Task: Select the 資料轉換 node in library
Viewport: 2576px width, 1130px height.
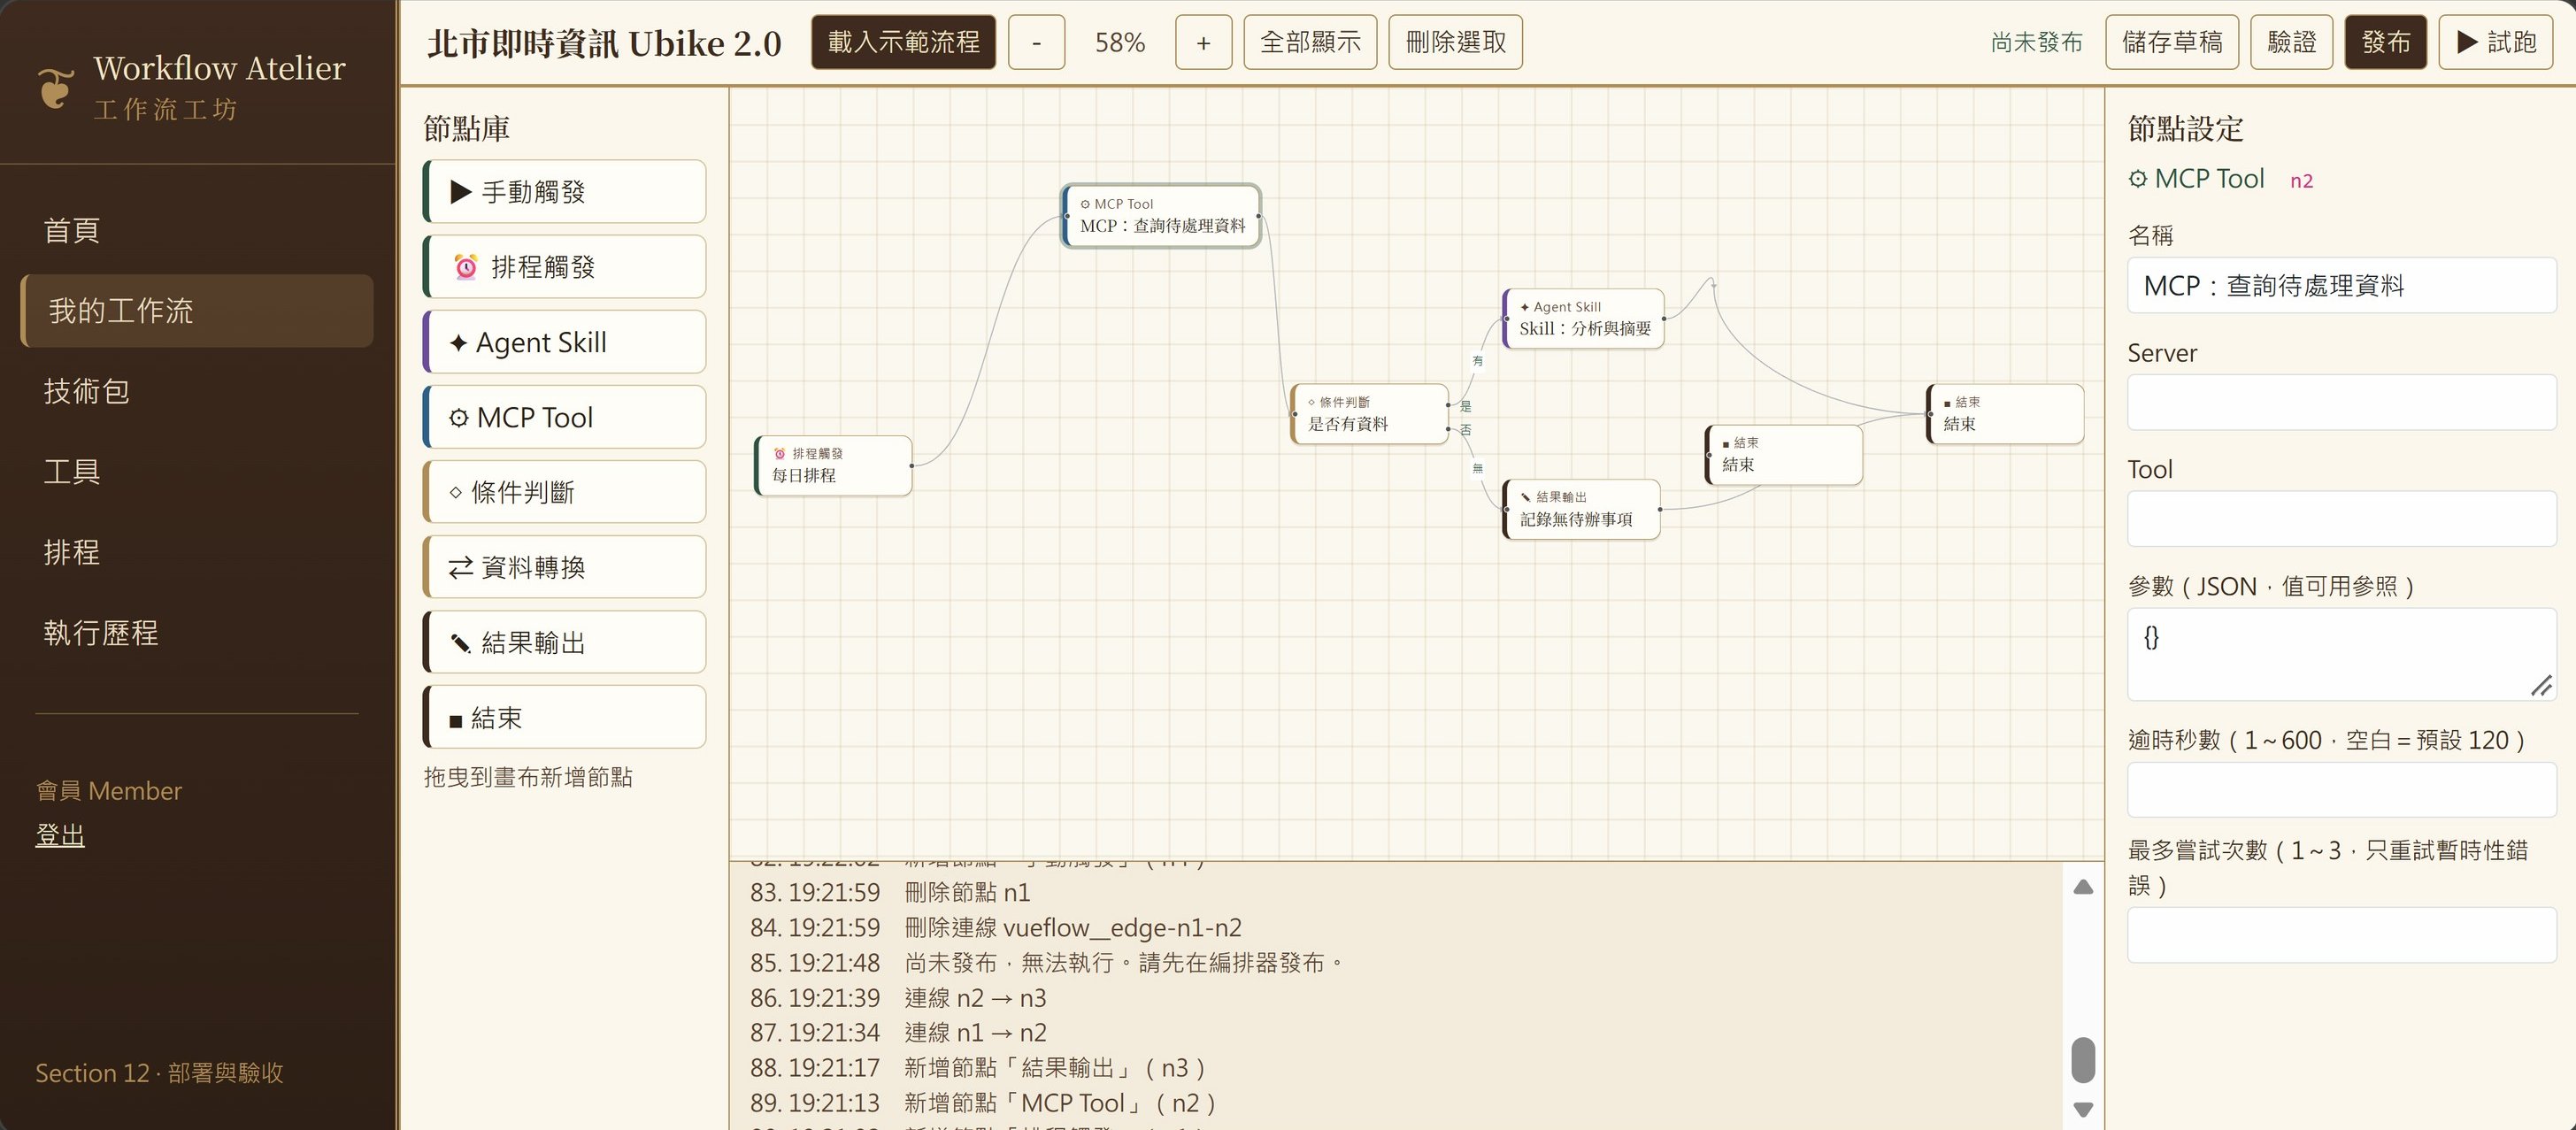Action: (x=564, y=567)
